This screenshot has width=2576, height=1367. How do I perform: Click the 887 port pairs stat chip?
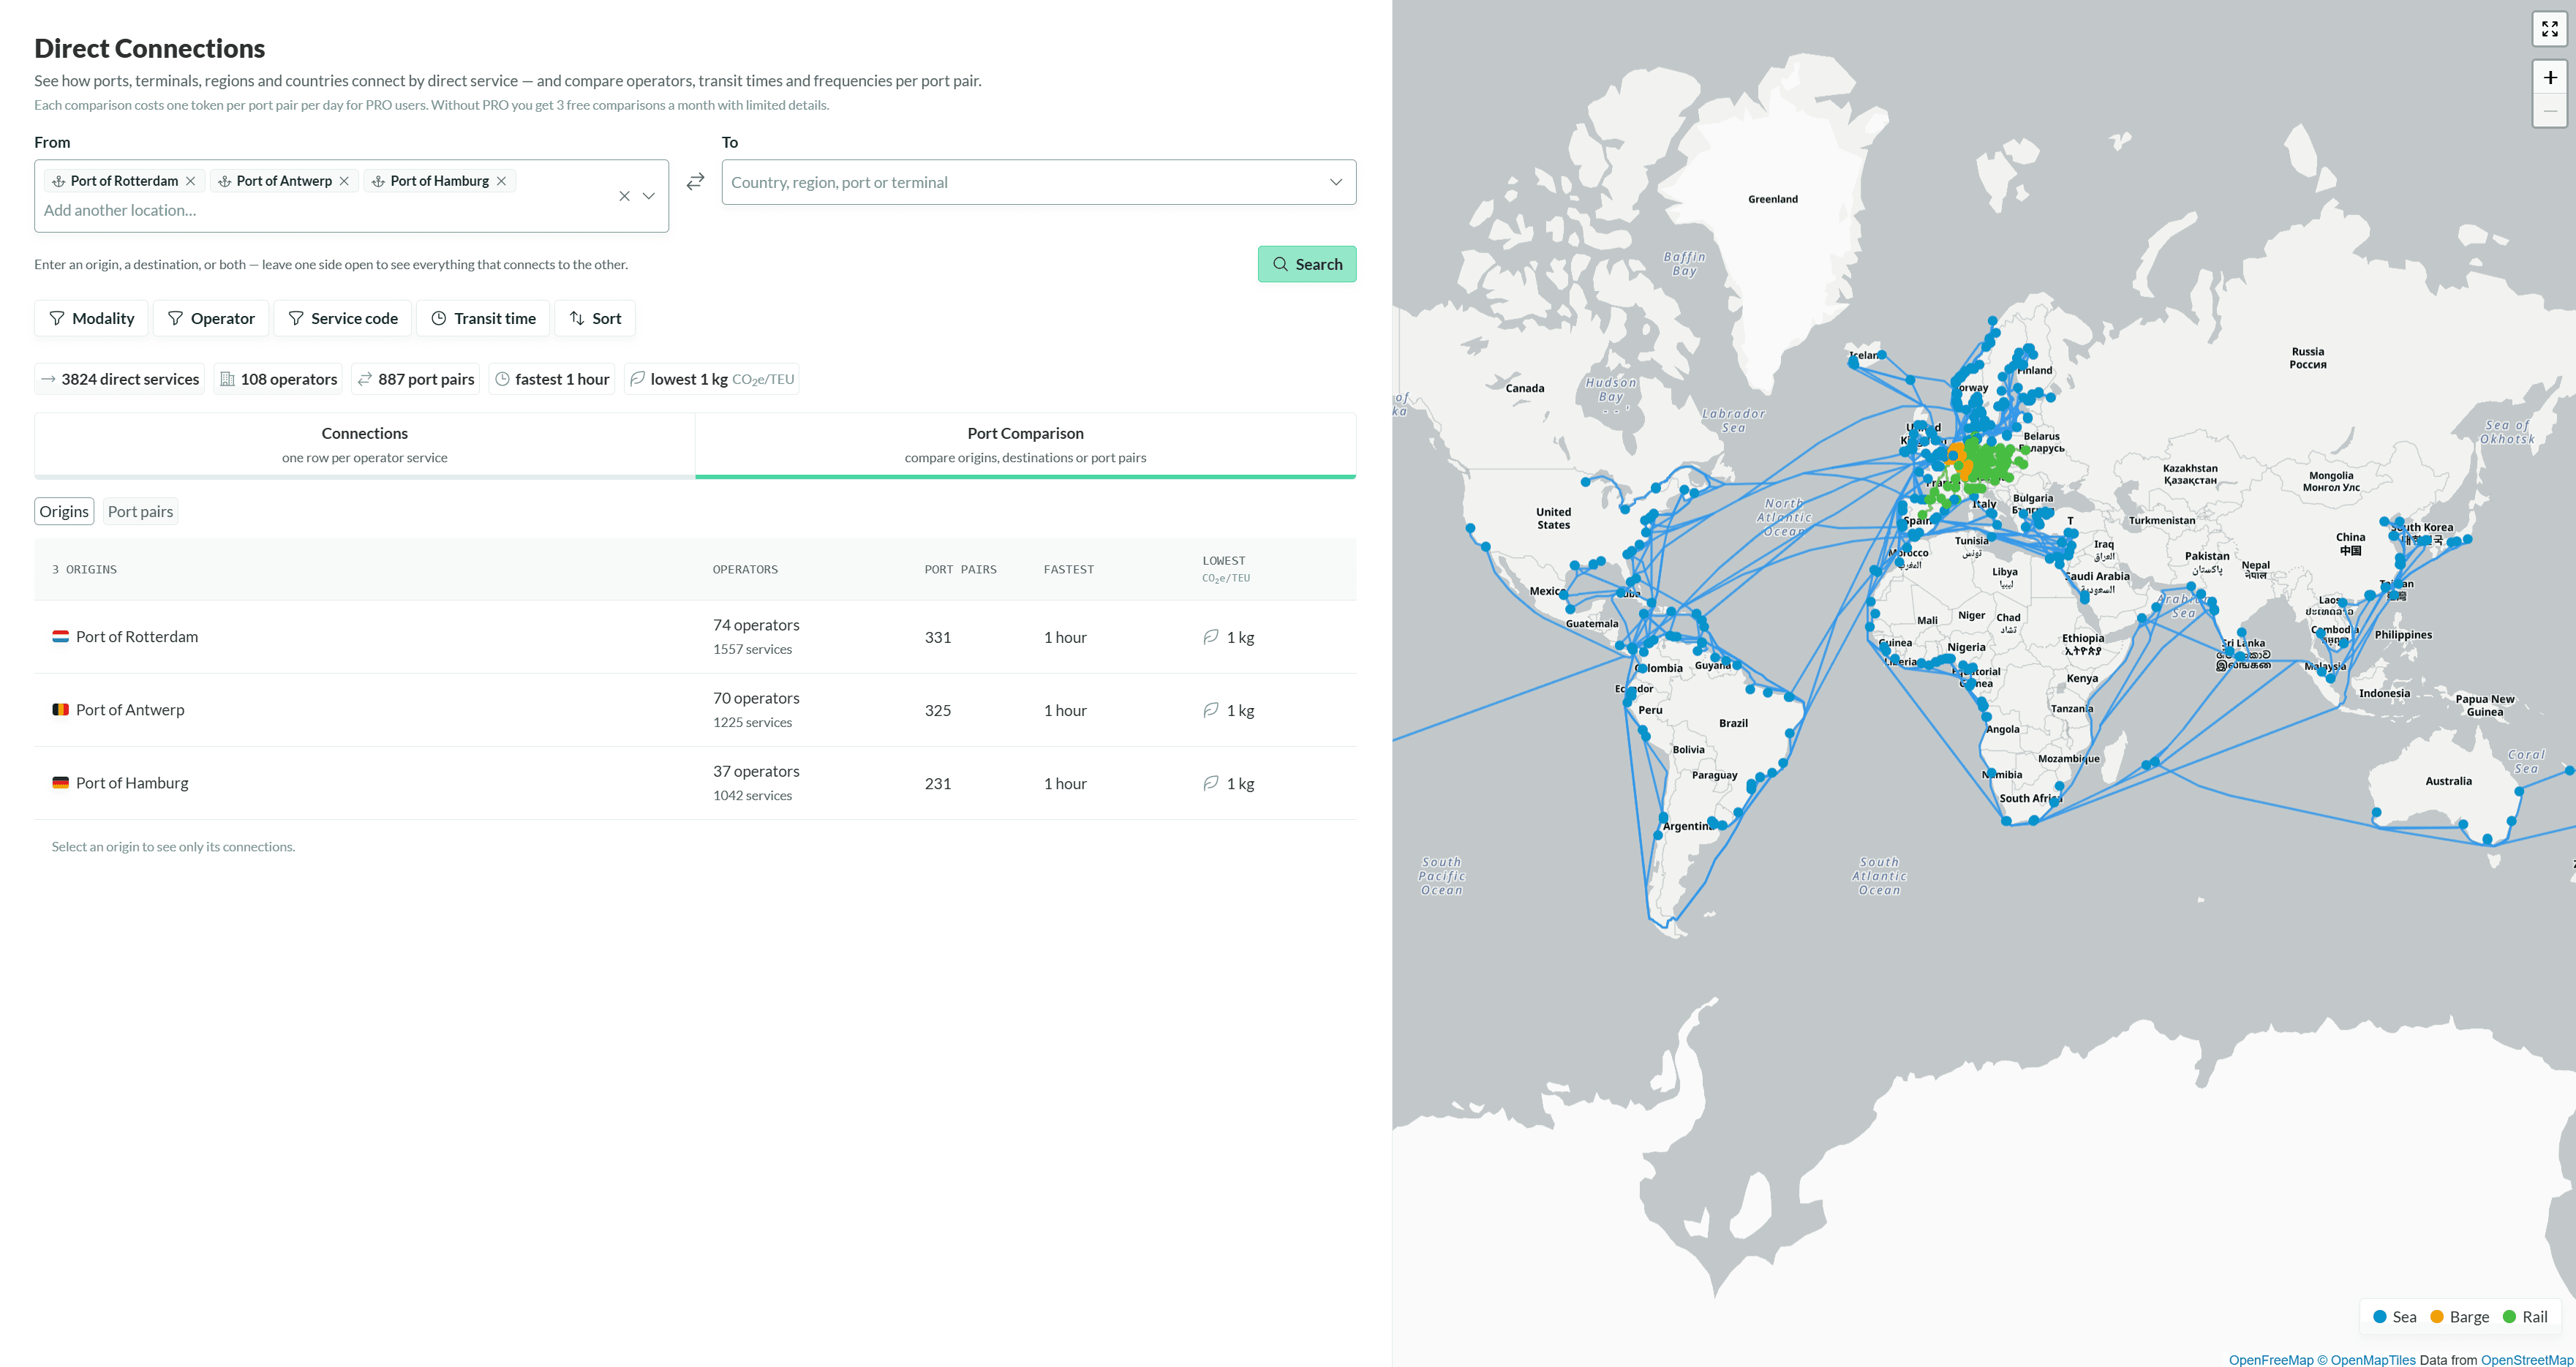pyautogui.click(x=416, y=379)
